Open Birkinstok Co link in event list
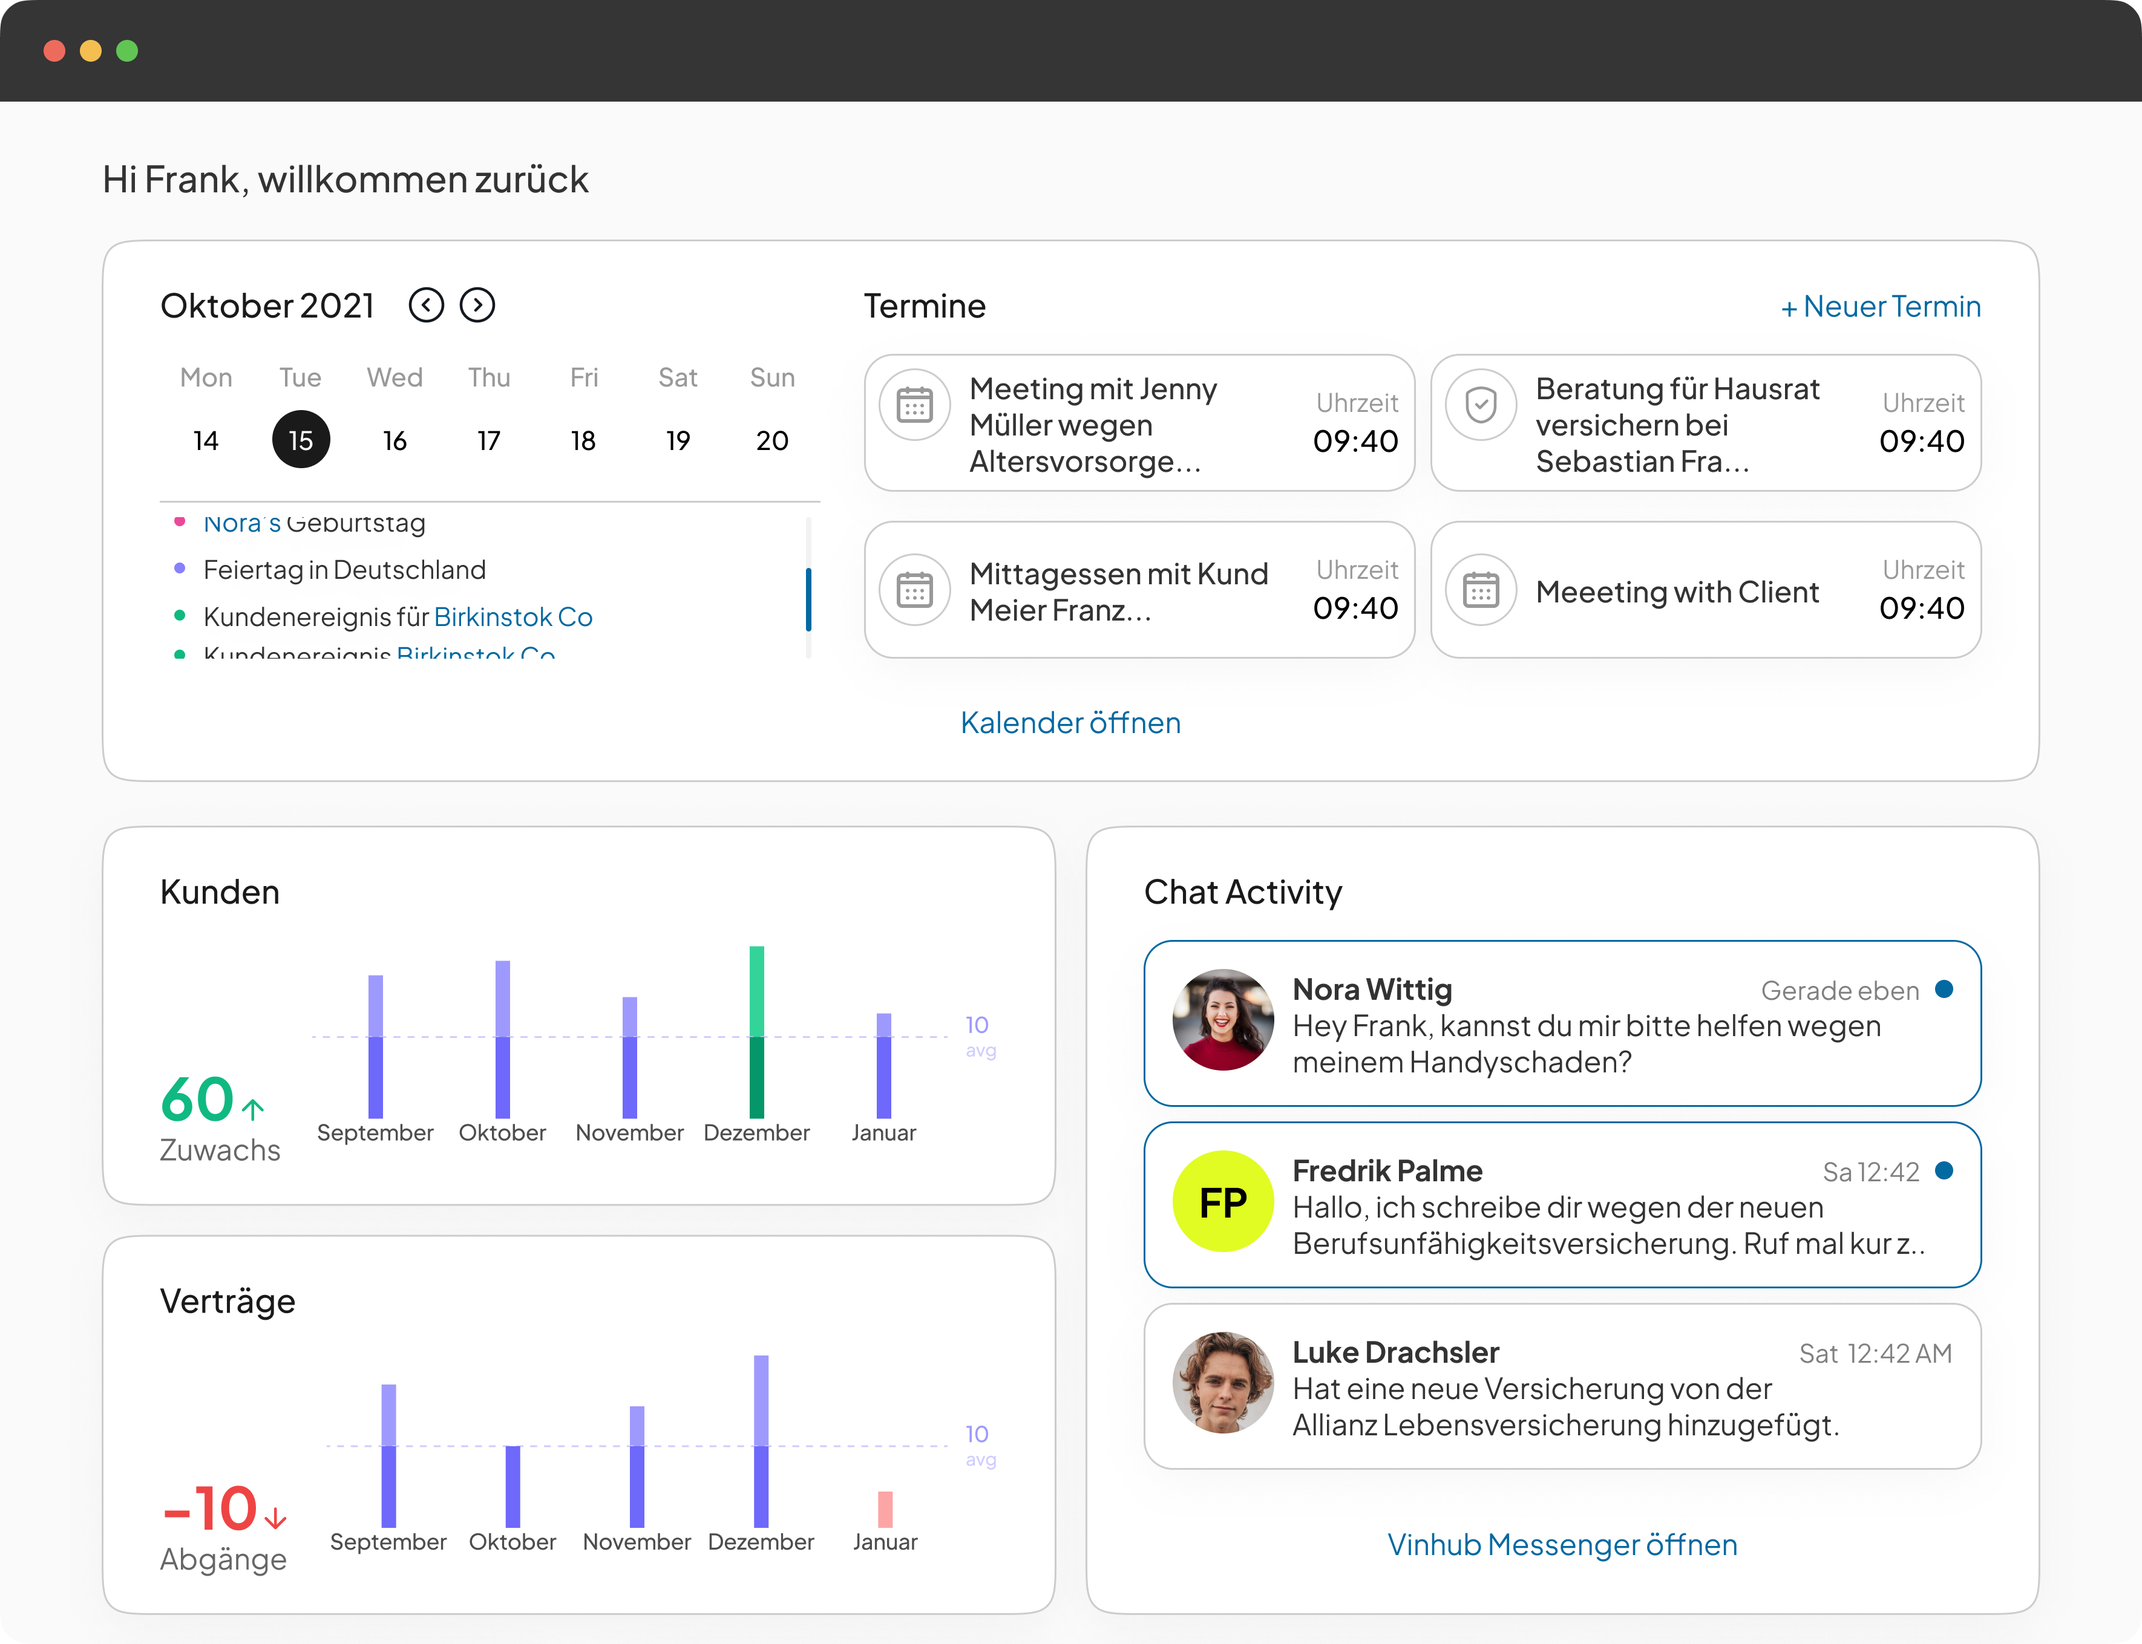 [513, 616]
